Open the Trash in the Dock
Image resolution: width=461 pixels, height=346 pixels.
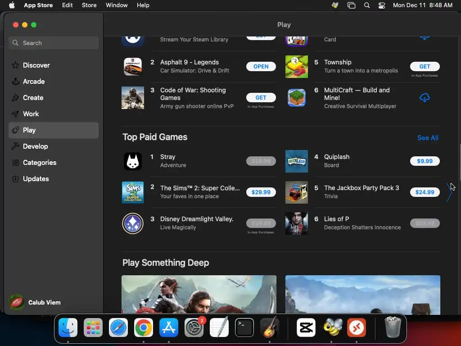pos(393,328)
